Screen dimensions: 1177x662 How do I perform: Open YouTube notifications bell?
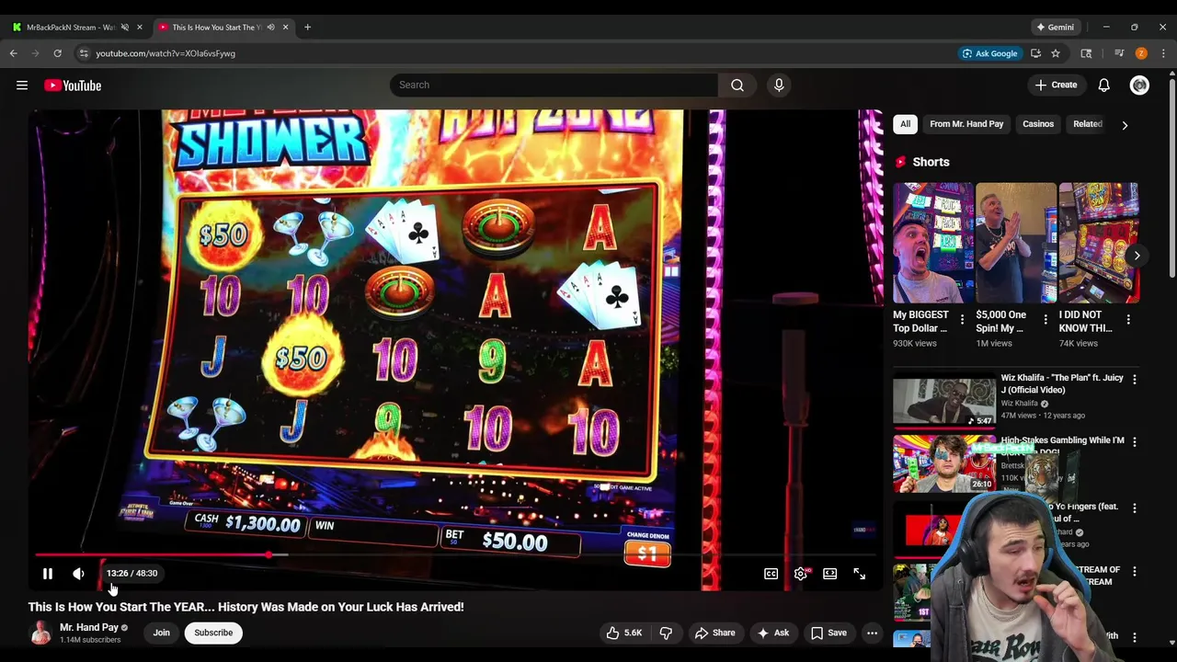point(1103,85)
